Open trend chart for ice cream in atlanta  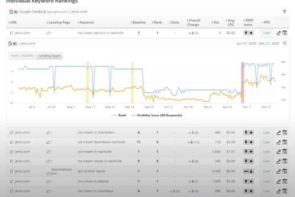278,182
